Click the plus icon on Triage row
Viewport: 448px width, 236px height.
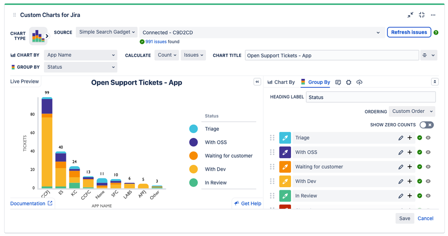point(410,138)
